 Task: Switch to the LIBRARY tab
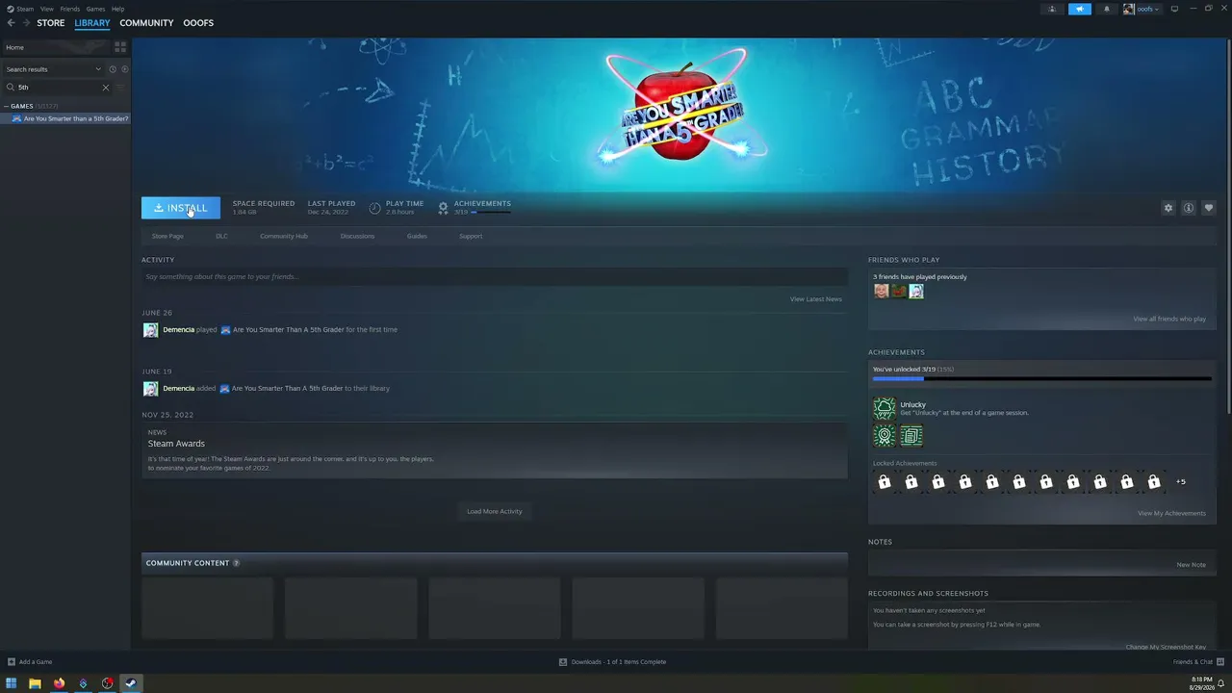[92, 23]
